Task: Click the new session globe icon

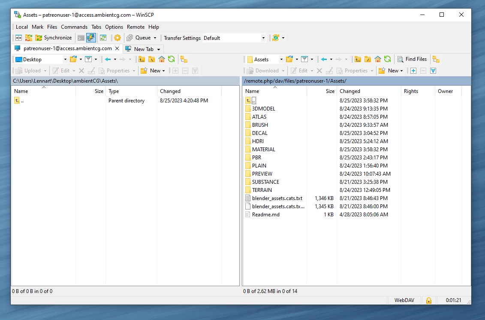Action: 276,38
